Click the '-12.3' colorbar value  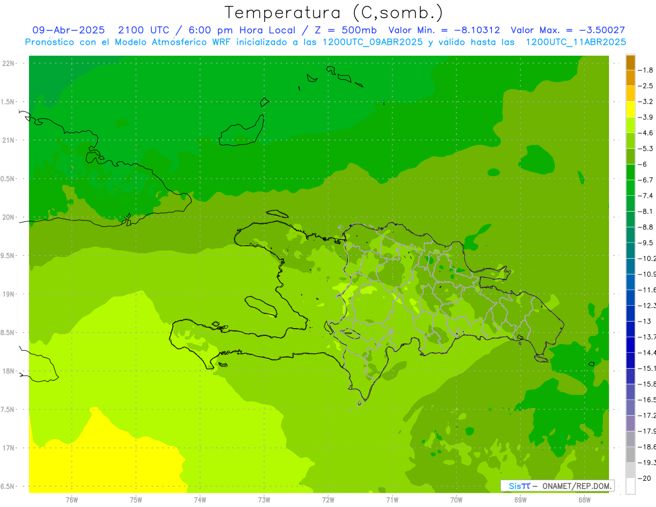coord(647,306)
